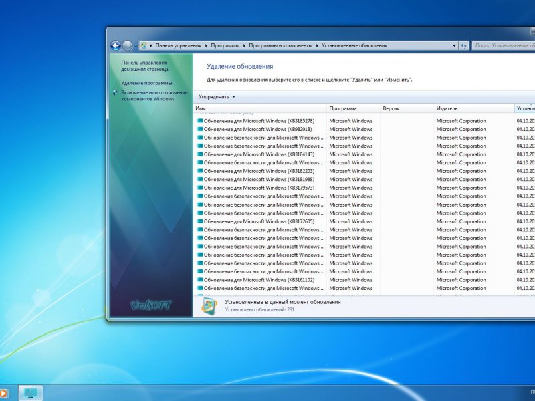Expand the arrow after Программы breadcrumb

[x=244, y=45]
